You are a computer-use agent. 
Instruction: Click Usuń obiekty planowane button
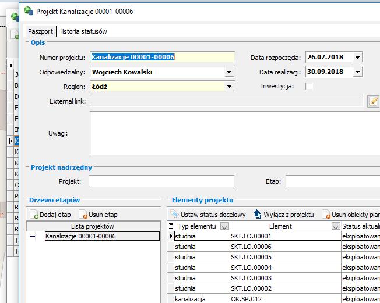(351, 215)
